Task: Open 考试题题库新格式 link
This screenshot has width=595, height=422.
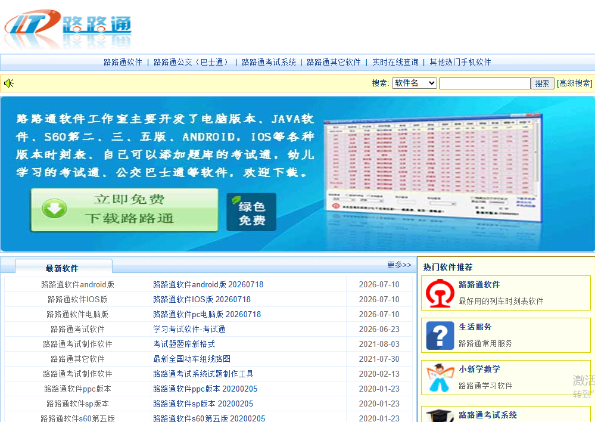Action: [184, 344]
